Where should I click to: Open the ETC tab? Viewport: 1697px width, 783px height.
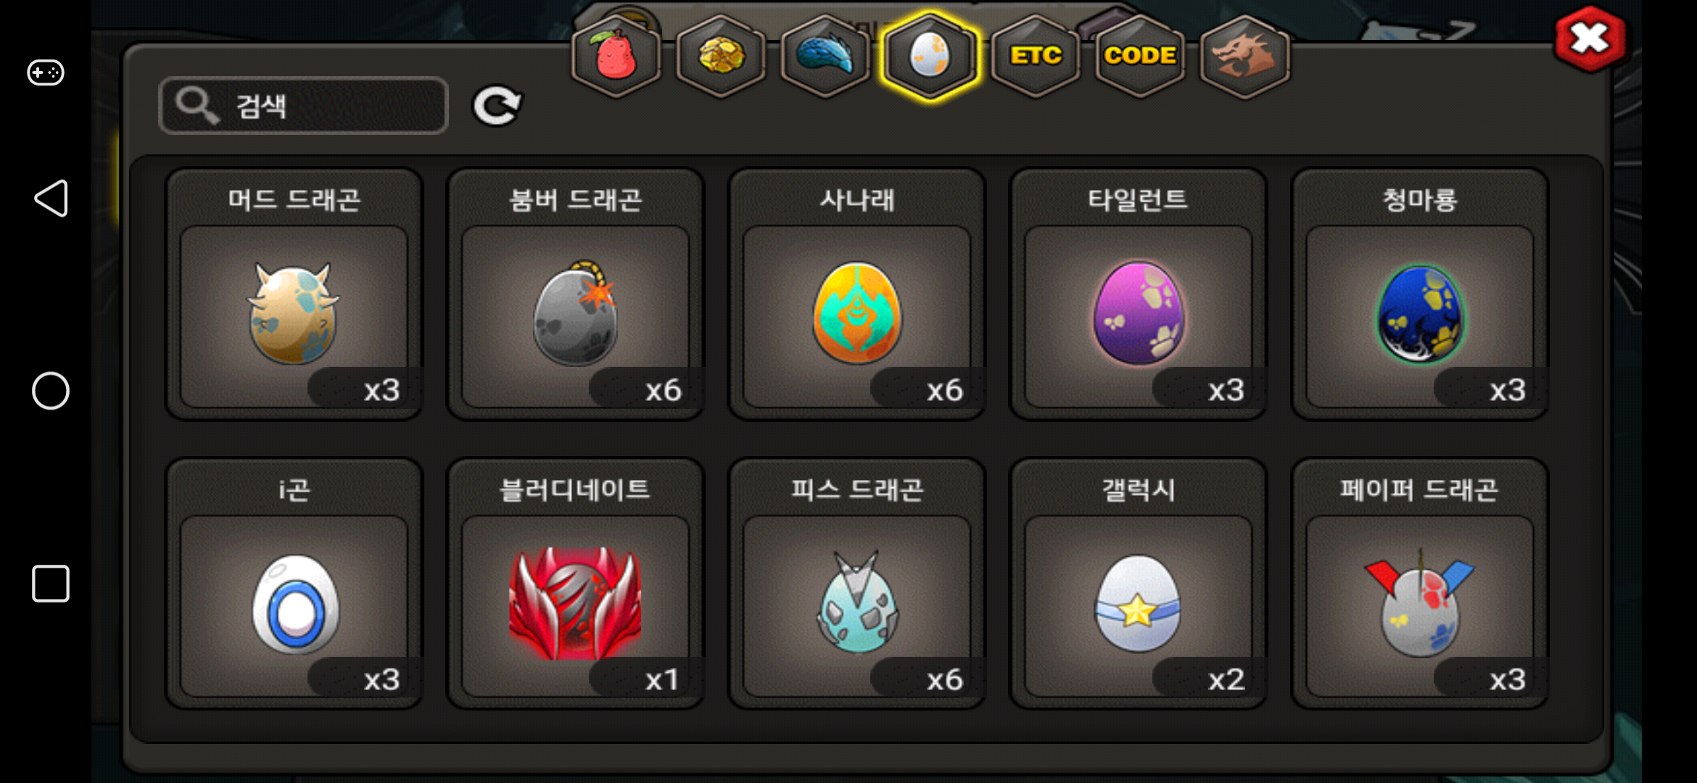(x=1036, y=56)
